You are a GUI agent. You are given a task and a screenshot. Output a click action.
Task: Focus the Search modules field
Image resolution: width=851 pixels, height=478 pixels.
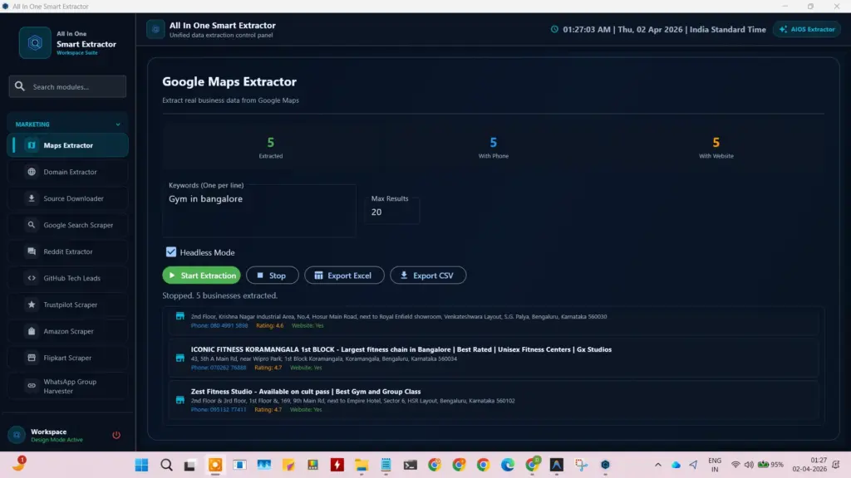point(67,86)
